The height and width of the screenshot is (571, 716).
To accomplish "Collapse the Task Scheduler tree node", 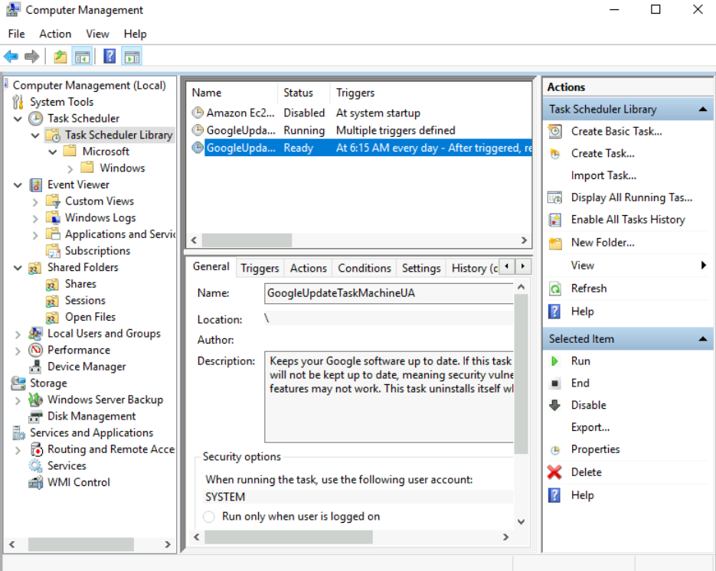I will 18,119.
